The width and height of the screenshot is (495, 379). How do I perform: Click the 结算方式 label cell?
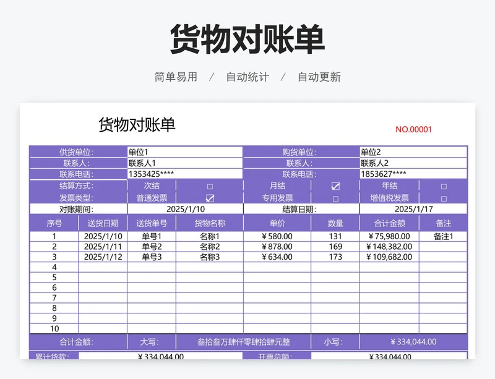[79, 185]
